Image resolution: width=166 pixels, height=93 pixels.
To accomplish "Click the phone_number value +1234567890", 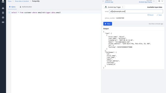I will pyautogui.click(x=120, y=18).
